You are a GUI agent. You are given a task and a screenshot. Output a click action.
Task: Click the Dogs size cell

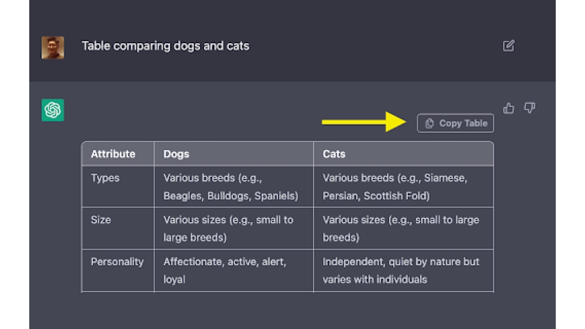[x=228, y=228]
